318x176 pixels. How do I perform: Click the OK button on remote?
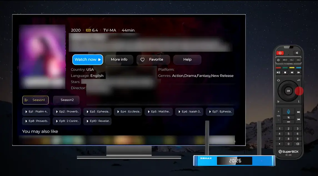tap(288, 91)
